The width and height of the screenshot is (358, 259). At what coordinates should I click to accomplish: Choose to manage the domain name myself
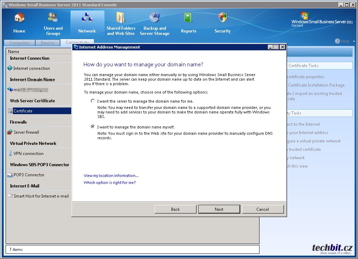[x=93, y=127]
